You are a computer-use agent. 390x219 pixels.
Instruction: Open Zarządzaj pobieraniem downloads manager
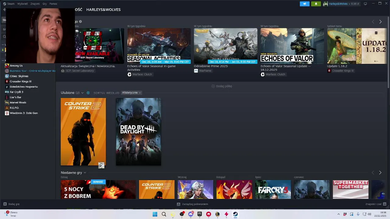point(192,204)
